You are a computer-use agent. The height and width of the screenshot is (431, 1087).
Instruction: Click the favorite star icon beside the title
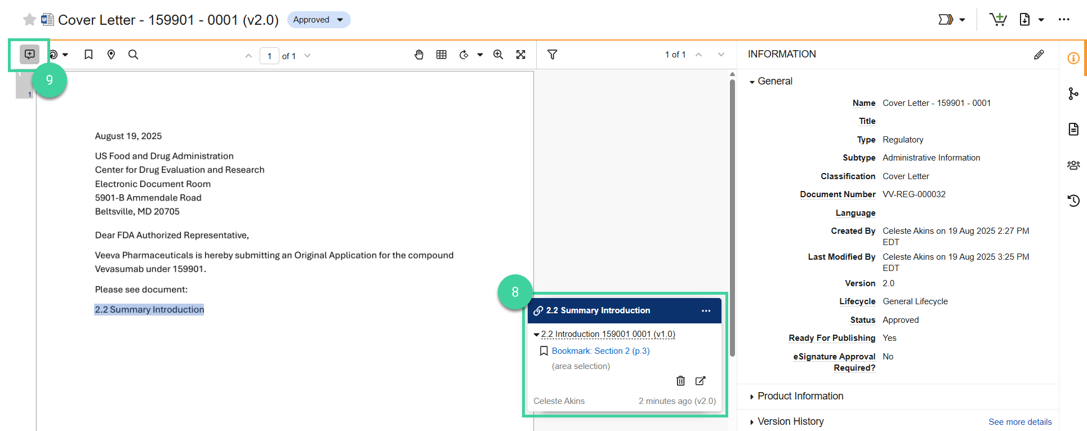pos(29,20)
